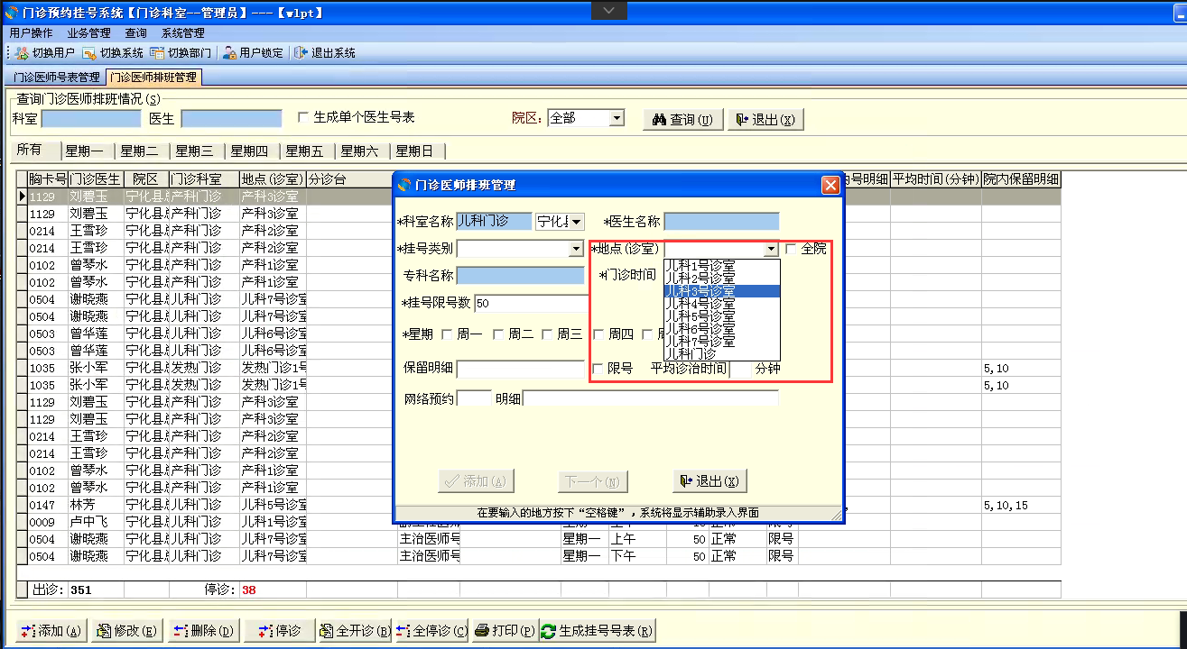1187x649 pixels.
Task: Select 儿科5号诊室 from the list
Action: click(x=721, y=316)
